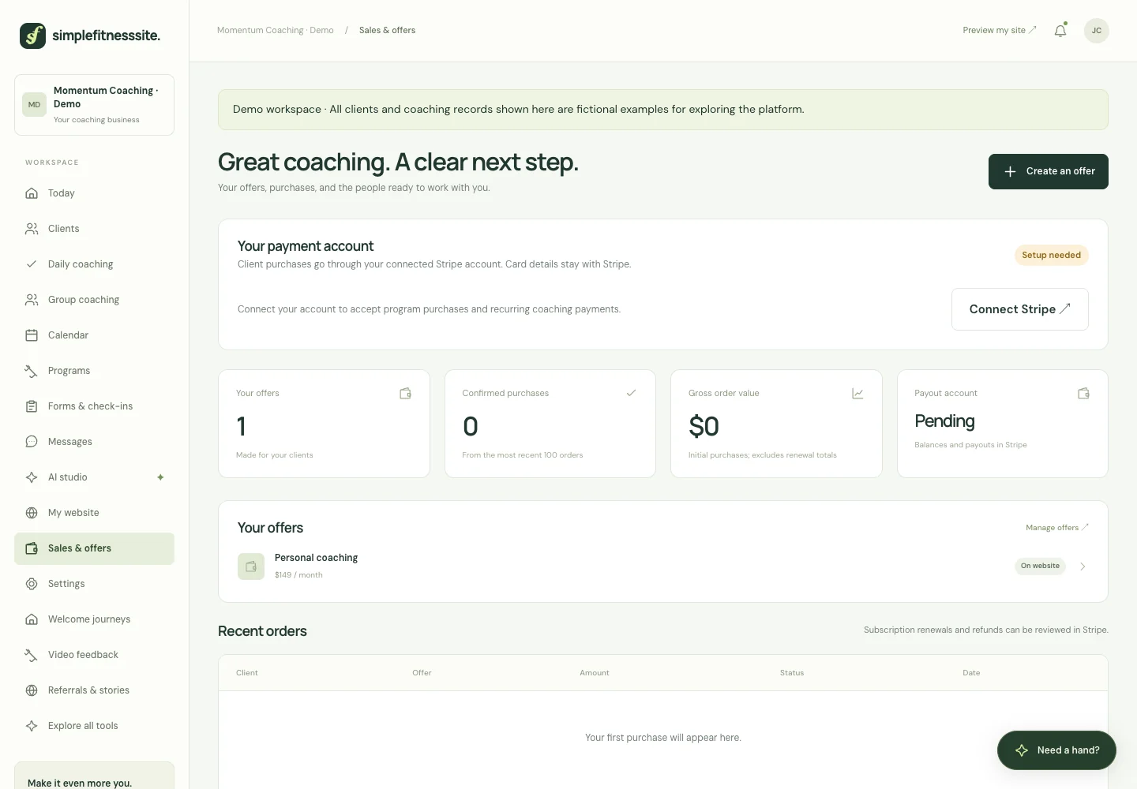Expand the Personal coaching offer chevron
This screenshot has width=1137, height=789.
1083,567
